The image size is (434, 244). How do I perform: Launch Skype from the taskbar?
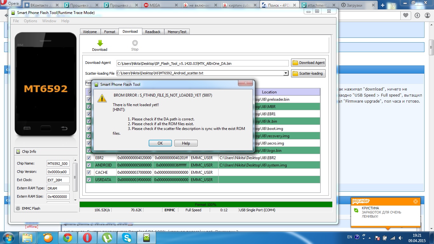point(127,237)
